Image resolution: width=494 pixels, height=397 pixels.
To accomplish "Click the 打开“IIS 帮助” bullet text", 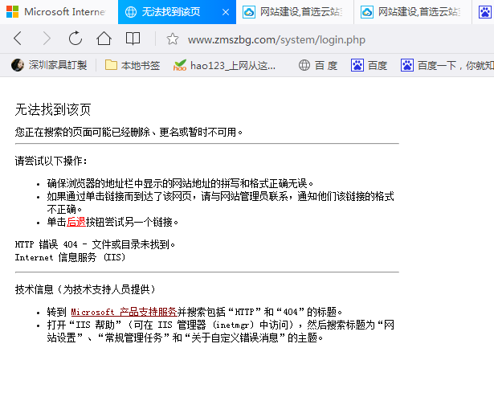I will click(221, 331).
